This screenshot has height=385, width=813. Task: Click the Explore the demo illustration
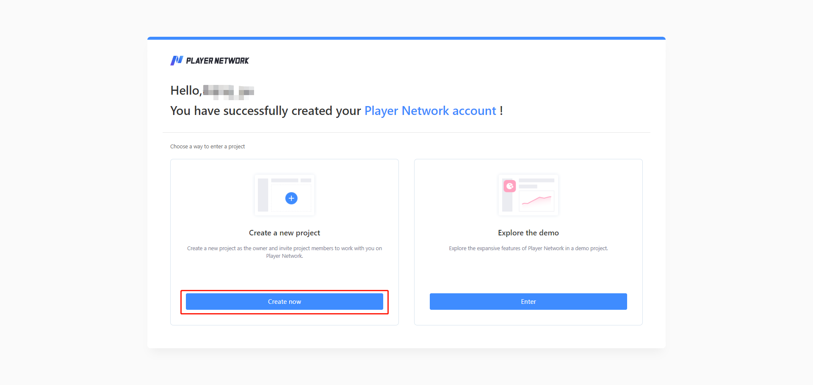528,195
